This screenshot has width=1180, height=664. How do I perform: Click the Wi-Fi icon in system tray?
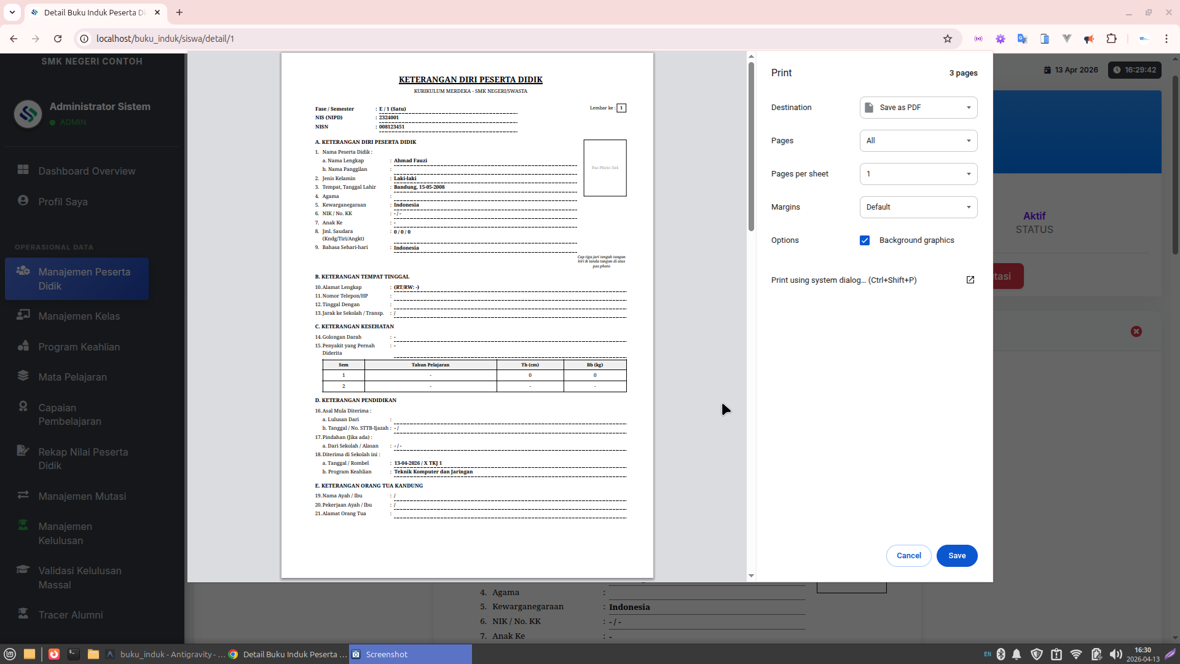(x=1076, y=654)
